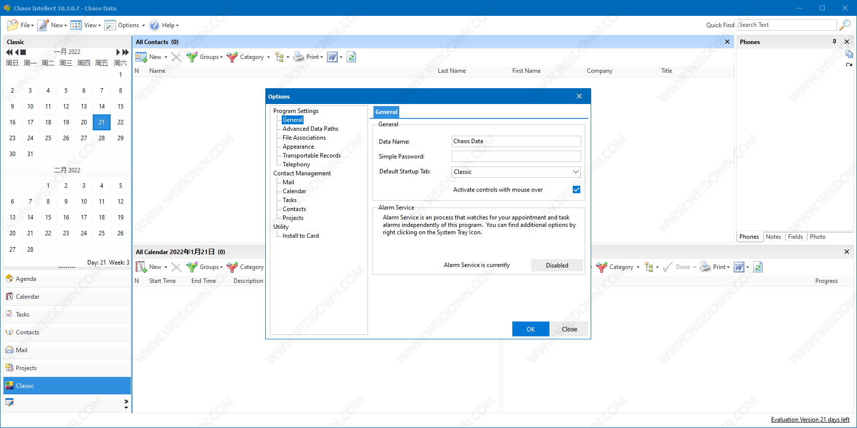Click the copy icon in Phones panel
Image resolution: width=857 pixels, height=428 pixels.
click(x=849, y=54)
